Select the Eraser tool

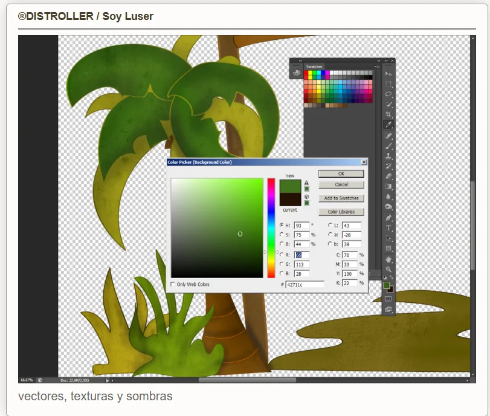click(x=388, y=176)
